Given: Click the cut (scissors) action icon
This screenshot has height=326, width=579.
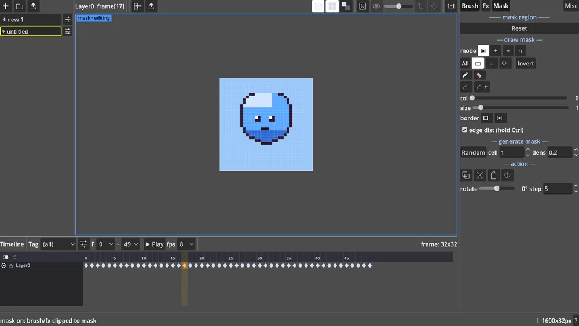Looking at the screenshot, I should coord(479,175).
